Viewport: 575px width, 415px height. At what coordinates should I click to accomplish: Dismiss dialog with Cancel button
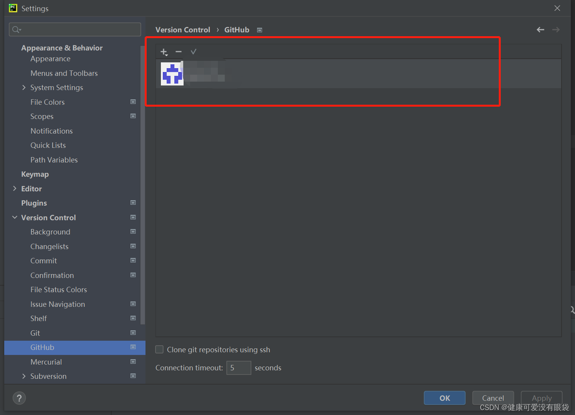click(x=493, y=398)
